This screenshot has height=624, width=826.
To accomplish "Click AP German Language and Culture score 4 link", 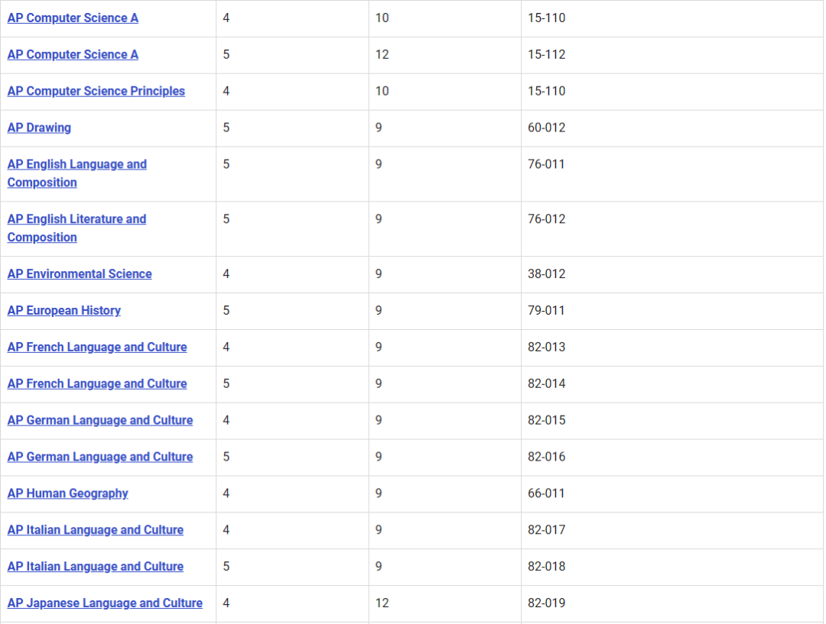I will (x=100, y=420).
